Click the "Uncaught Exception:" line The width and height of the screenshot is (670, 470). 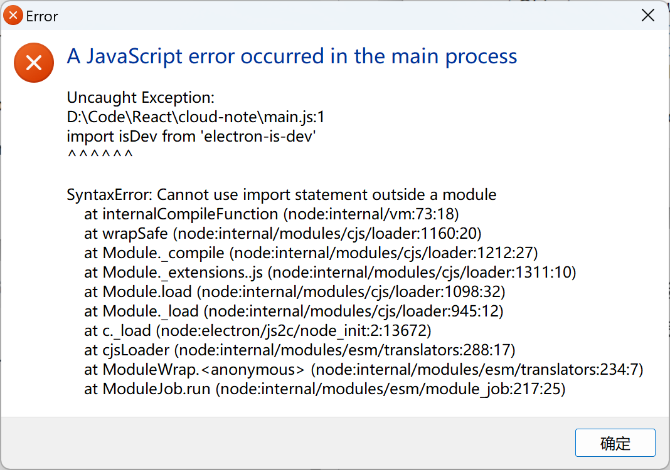tap(141, 98)
